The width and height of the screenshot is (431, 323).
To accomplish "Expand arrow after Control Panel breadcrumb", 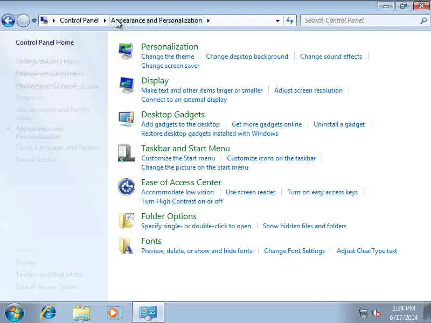I will click(x=105, y=20).
